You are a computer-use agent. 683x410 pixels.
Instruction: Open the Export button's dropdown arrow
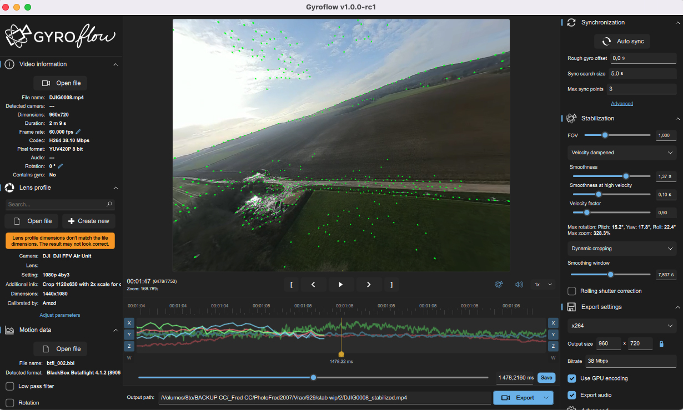pos(548,398)
